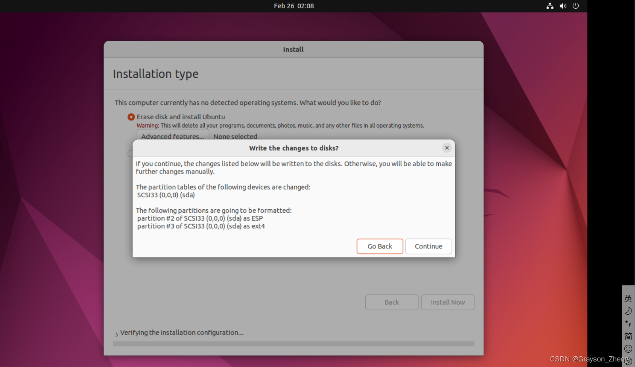Click the installation progress bar
Screen dimensions: 635x367
coord(294,344)
